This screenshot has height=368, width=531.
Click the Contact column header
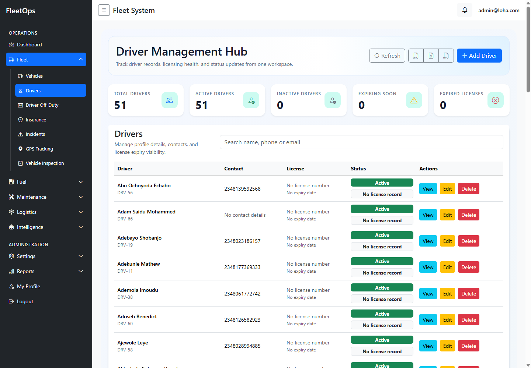[234, 169]
